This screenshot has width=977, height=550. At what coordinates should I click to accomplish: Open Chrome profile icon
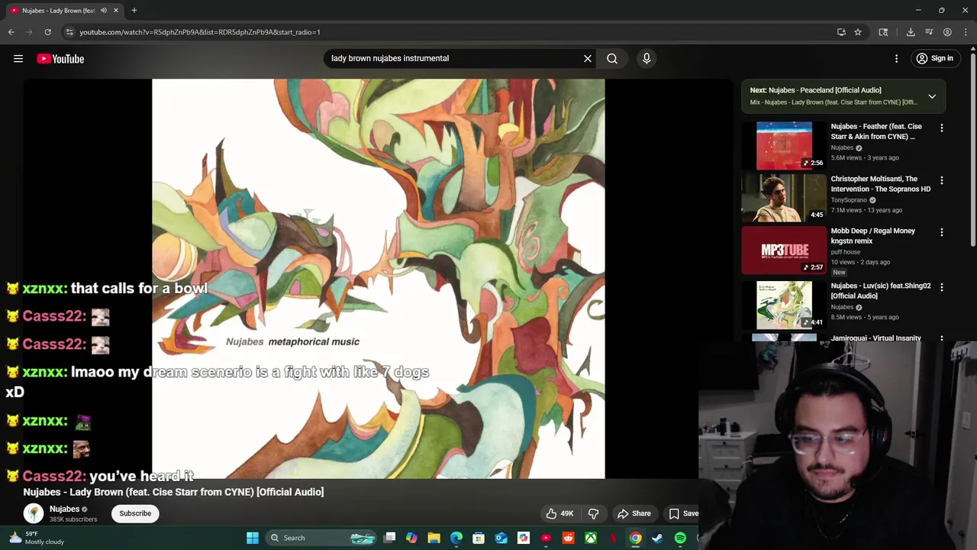tap(947, 32)
